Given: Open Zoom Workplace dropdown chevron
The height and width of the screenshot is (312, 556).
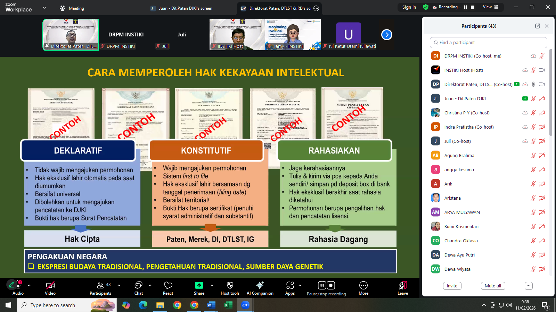Looking at the screenshot, I should point(44,8).
